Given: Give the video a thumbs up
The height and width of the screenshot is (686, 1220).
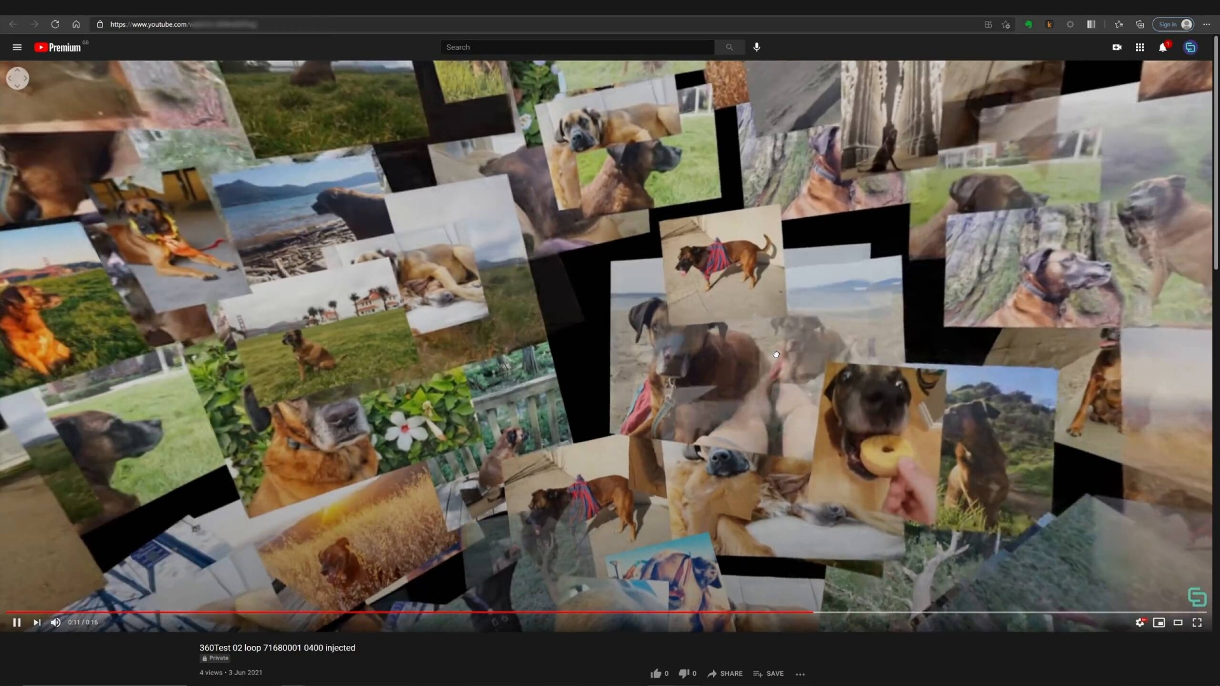Looking at the screenshot, I should [655, 673].
